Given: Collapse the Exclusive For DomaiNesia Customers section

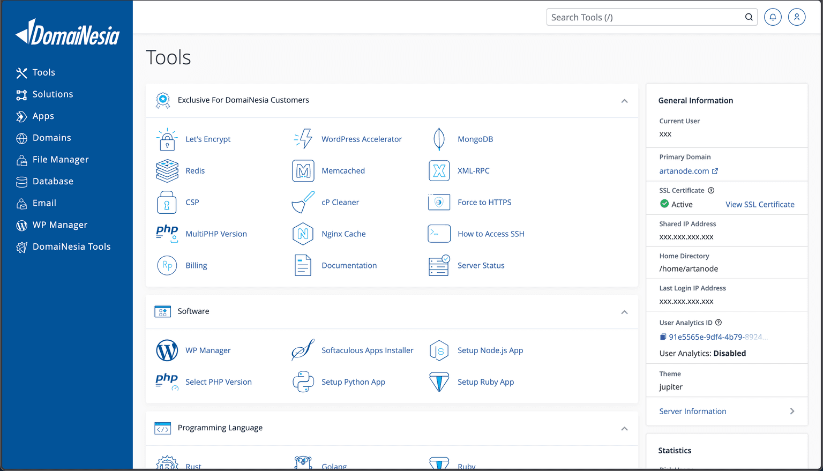Looking at the screenshot, I should (x=624, y=101).
